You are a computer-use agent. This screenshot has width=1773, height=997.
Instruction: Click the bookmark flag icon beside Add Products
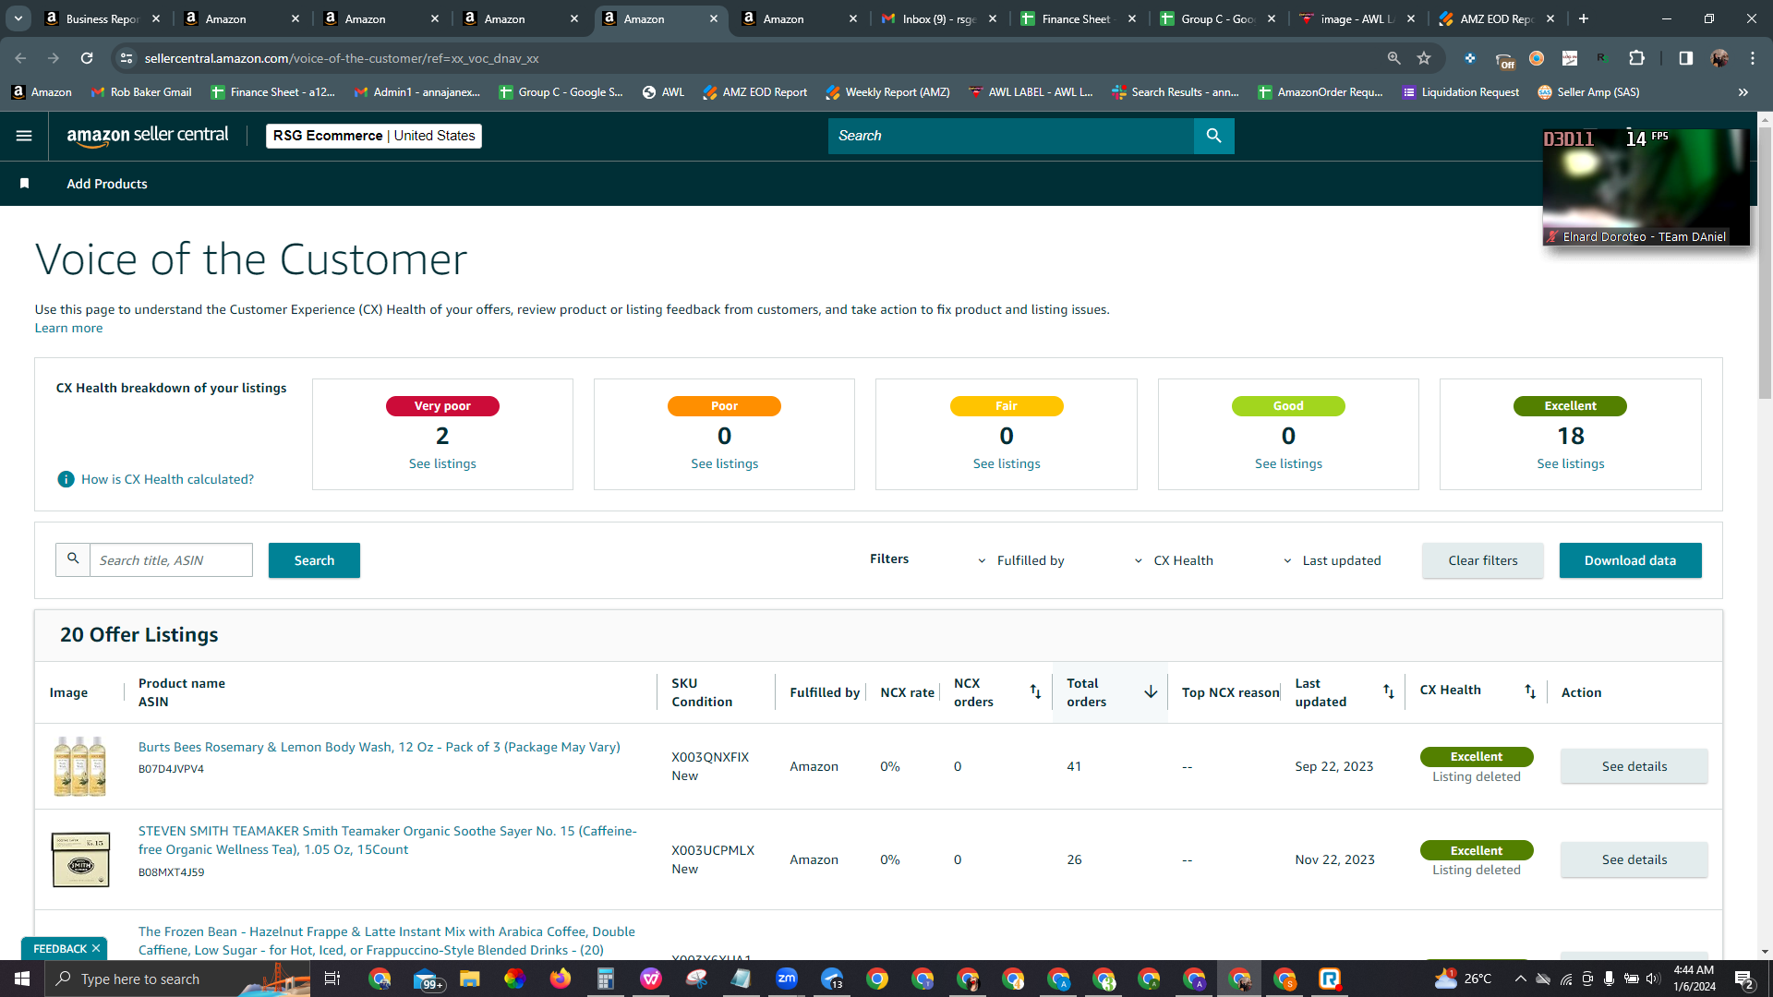coord(25,184)
